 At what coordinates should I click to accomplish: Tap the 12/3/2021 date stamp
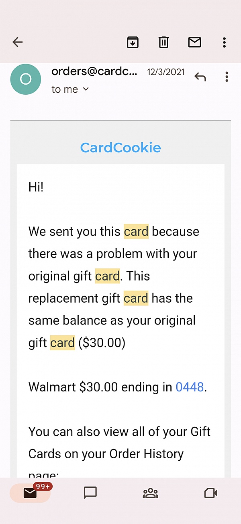click(x=165, y=72)
